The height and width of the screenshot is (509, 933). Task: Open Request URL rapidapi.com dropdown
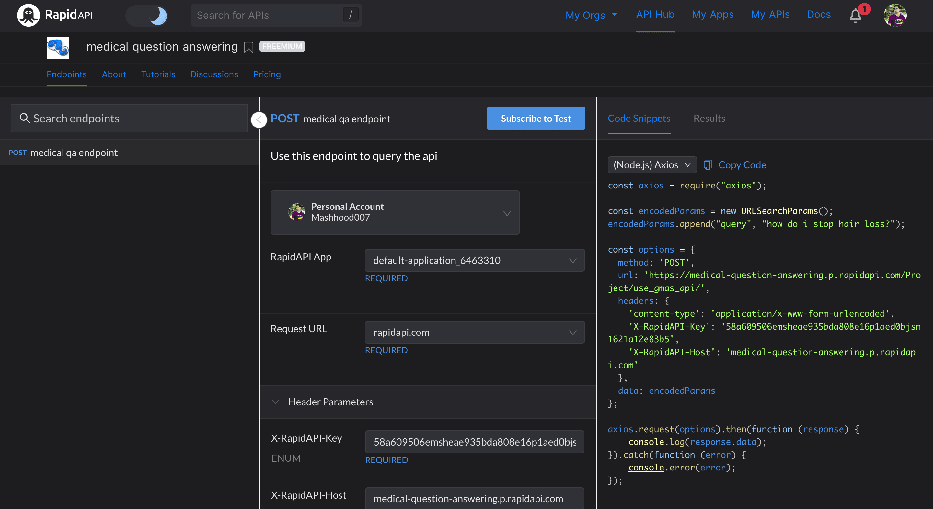pos(475,332)
